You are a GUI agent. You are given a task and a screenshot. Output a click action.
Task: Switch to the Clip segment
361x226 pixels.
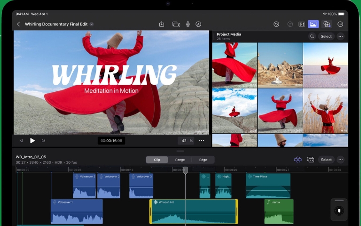coord(157,160)
